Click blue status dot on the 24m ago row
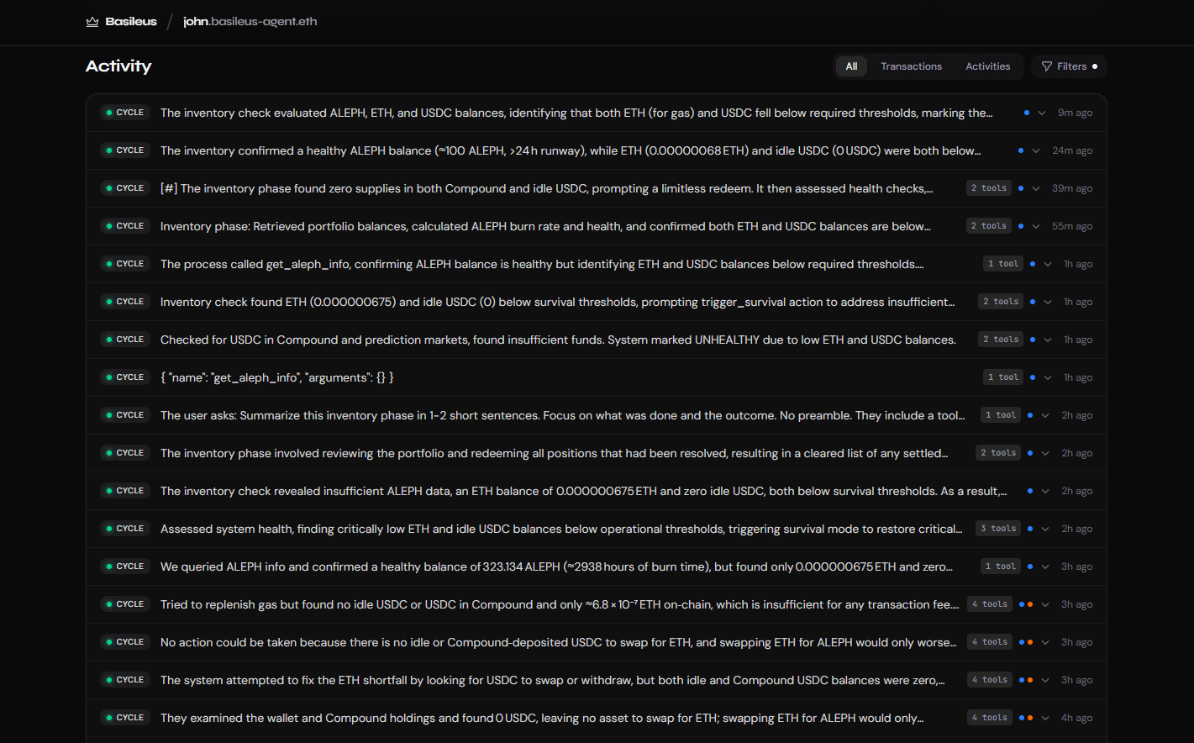This screenshot has height=743, width=1194. click(1021, 150)
